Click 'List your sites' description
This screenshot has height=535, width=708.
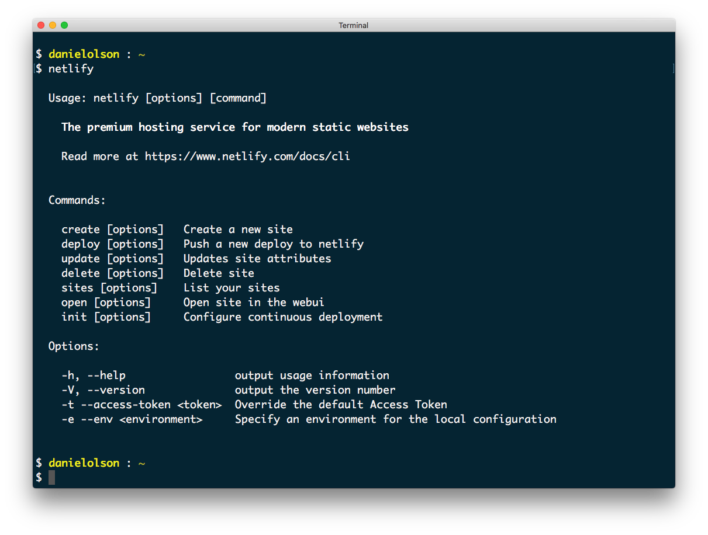coord(232,288)
